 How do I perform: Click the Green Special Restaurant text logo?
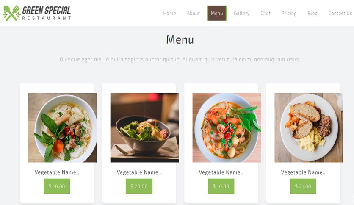47,13
